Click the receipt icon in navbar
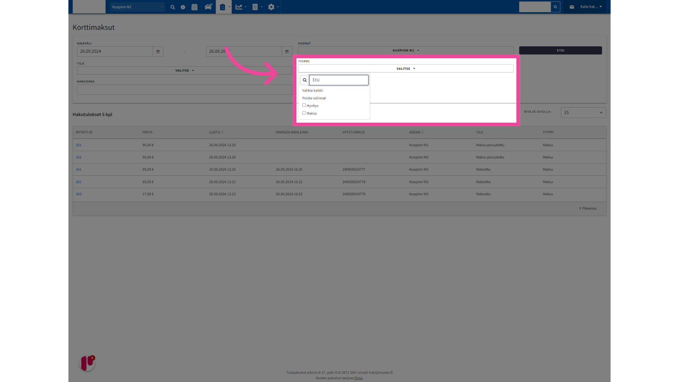679x382 pixels. [x=255, y=7]
